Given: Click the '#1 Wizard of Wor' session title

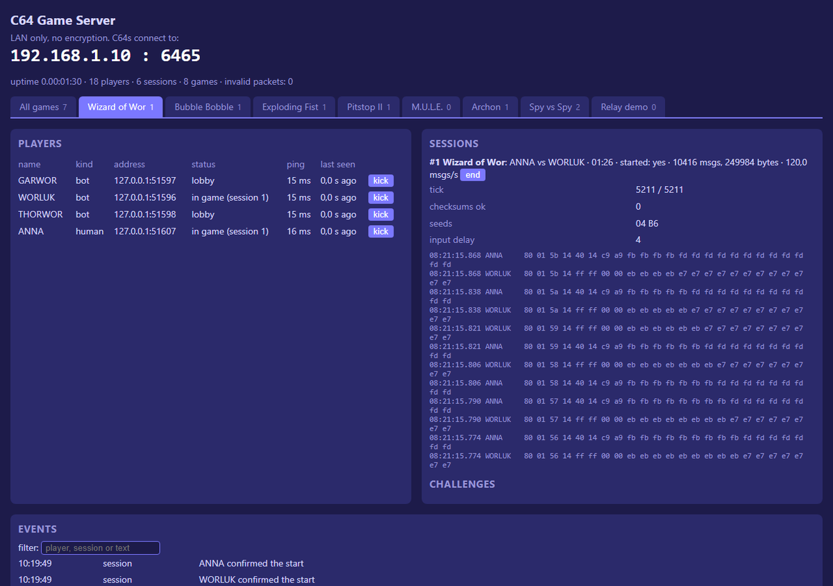Looking at the screenshot, I should point(468,162).
